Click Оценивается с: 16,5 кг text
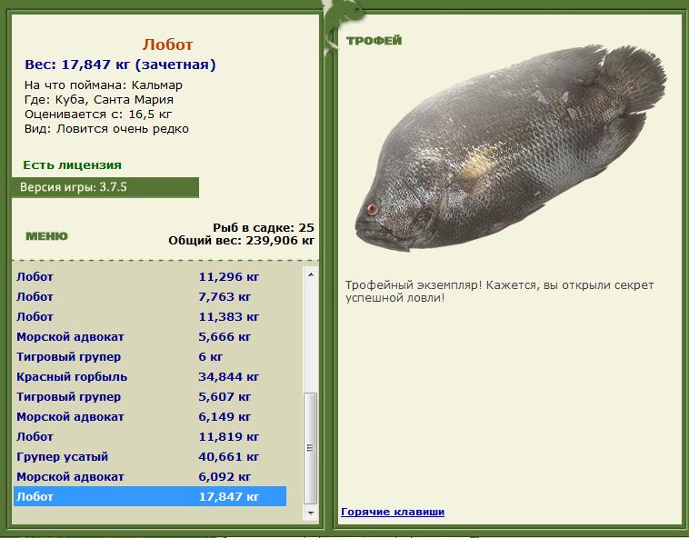The width and height of the screenshot is (689, 538). (98, 115)
